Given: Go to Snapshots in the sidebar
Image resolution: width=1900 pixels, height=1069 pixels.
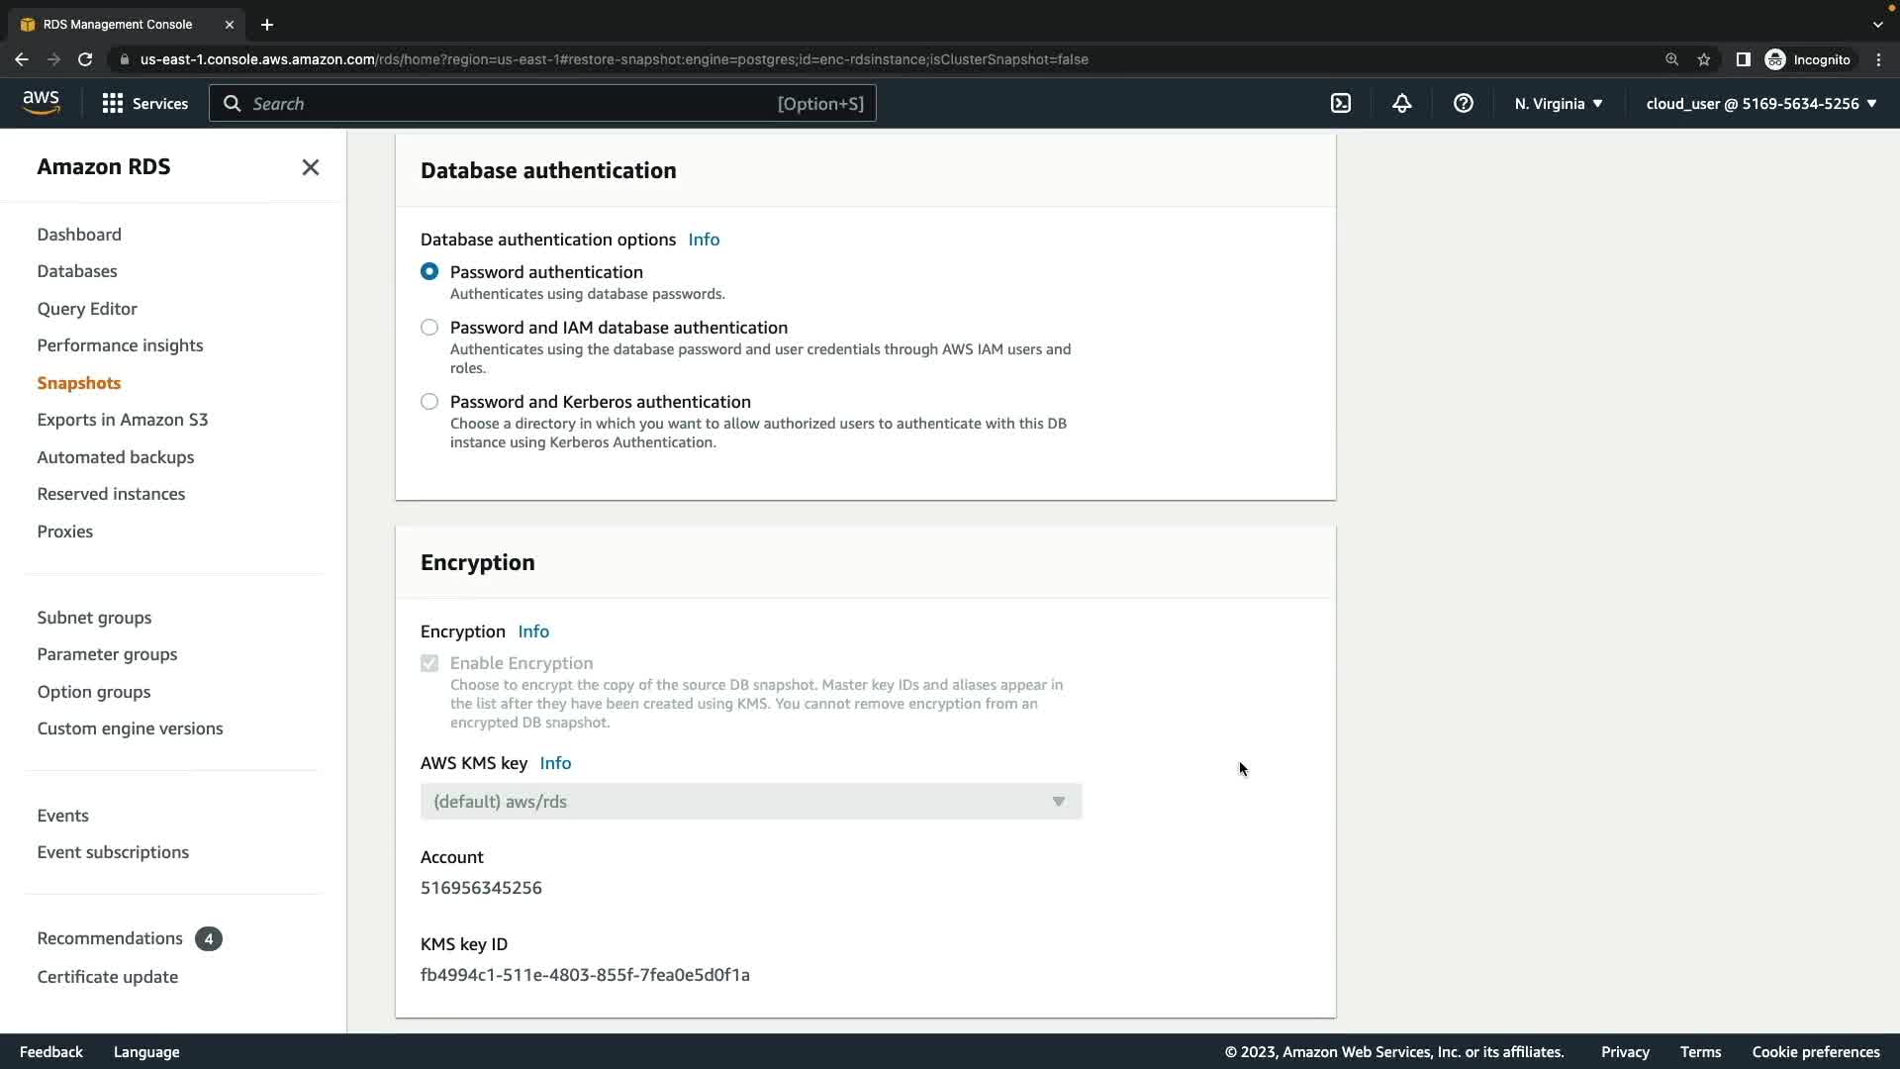Looking at the screenshot, I should click(79, 382).
